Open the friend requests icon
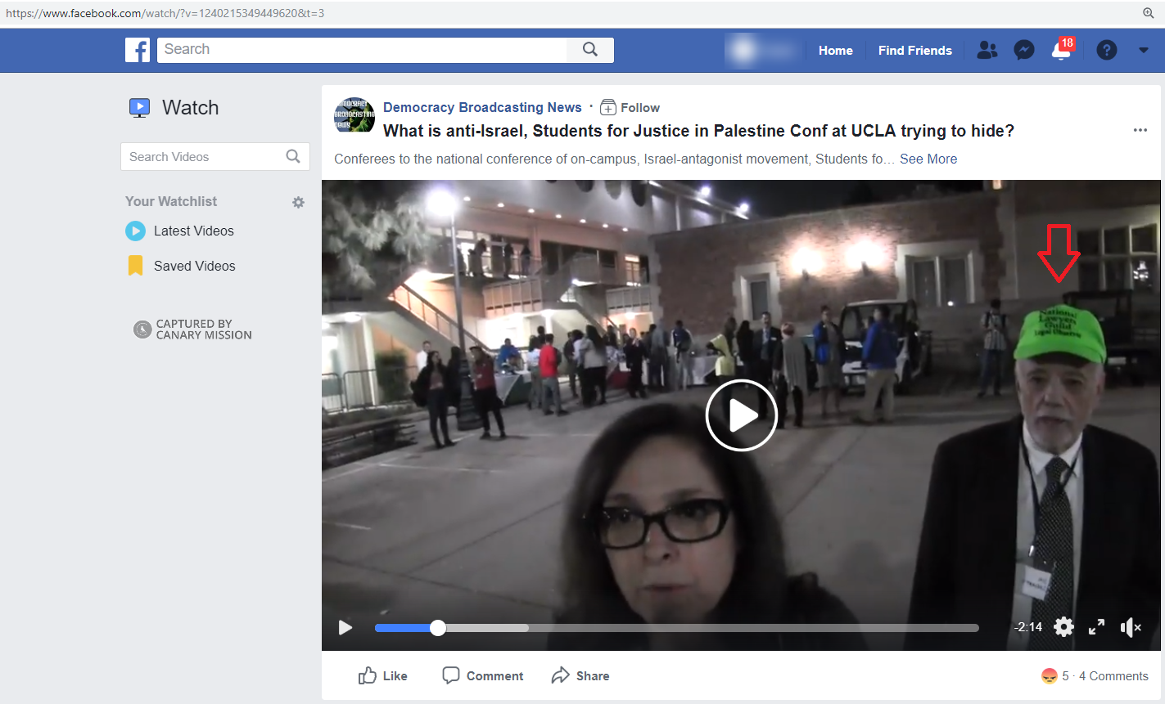Image resolution: width=1165 pixels, height=704 pixels. coord(987,51)
